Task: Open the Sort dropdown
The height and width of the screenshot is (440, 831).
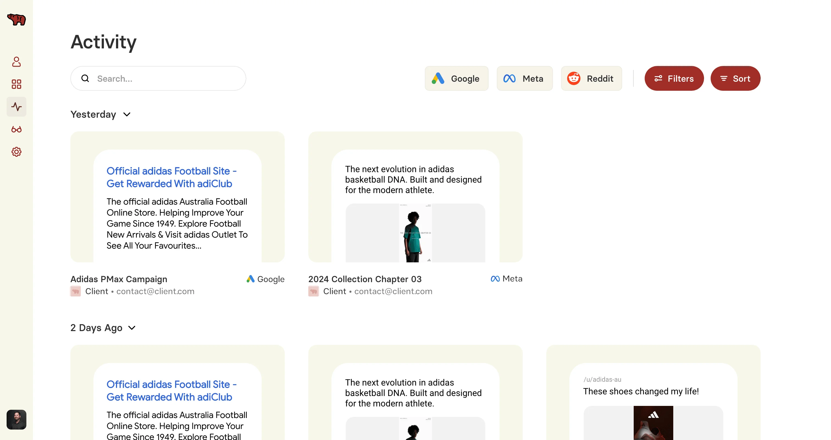Action: [735, 78]
